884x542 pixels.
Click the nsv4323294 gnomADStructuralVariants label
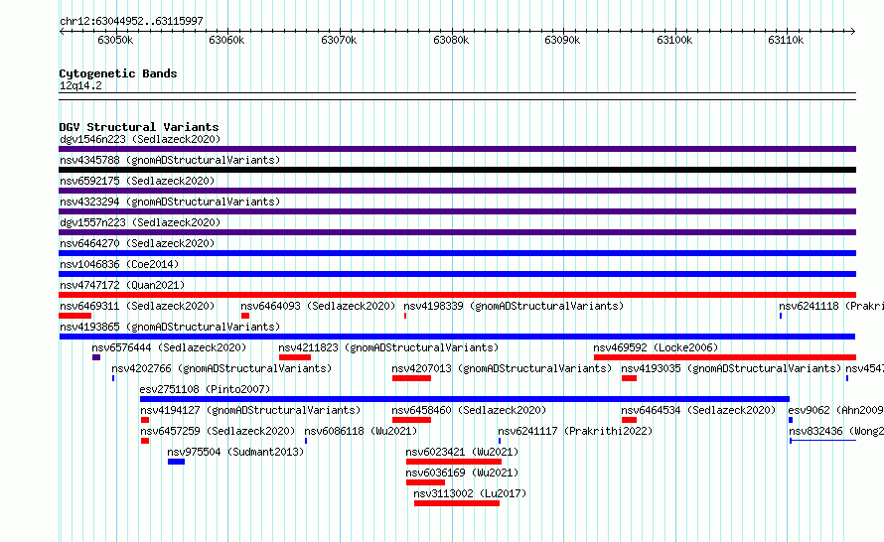tap(170, 202)
